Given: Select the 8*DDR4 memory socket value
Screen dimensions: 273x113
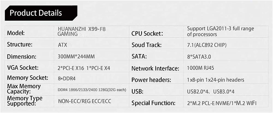Looking at the screenshot, I should click(67, 79).
